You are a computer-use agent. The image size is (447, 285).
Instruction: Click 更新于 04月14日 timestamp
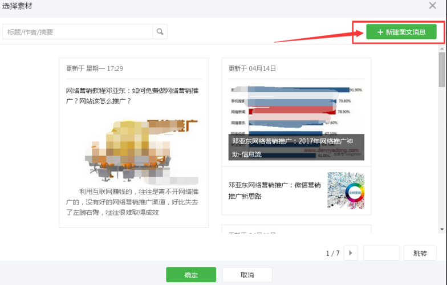pyautogui.click(x=252, y=68)
